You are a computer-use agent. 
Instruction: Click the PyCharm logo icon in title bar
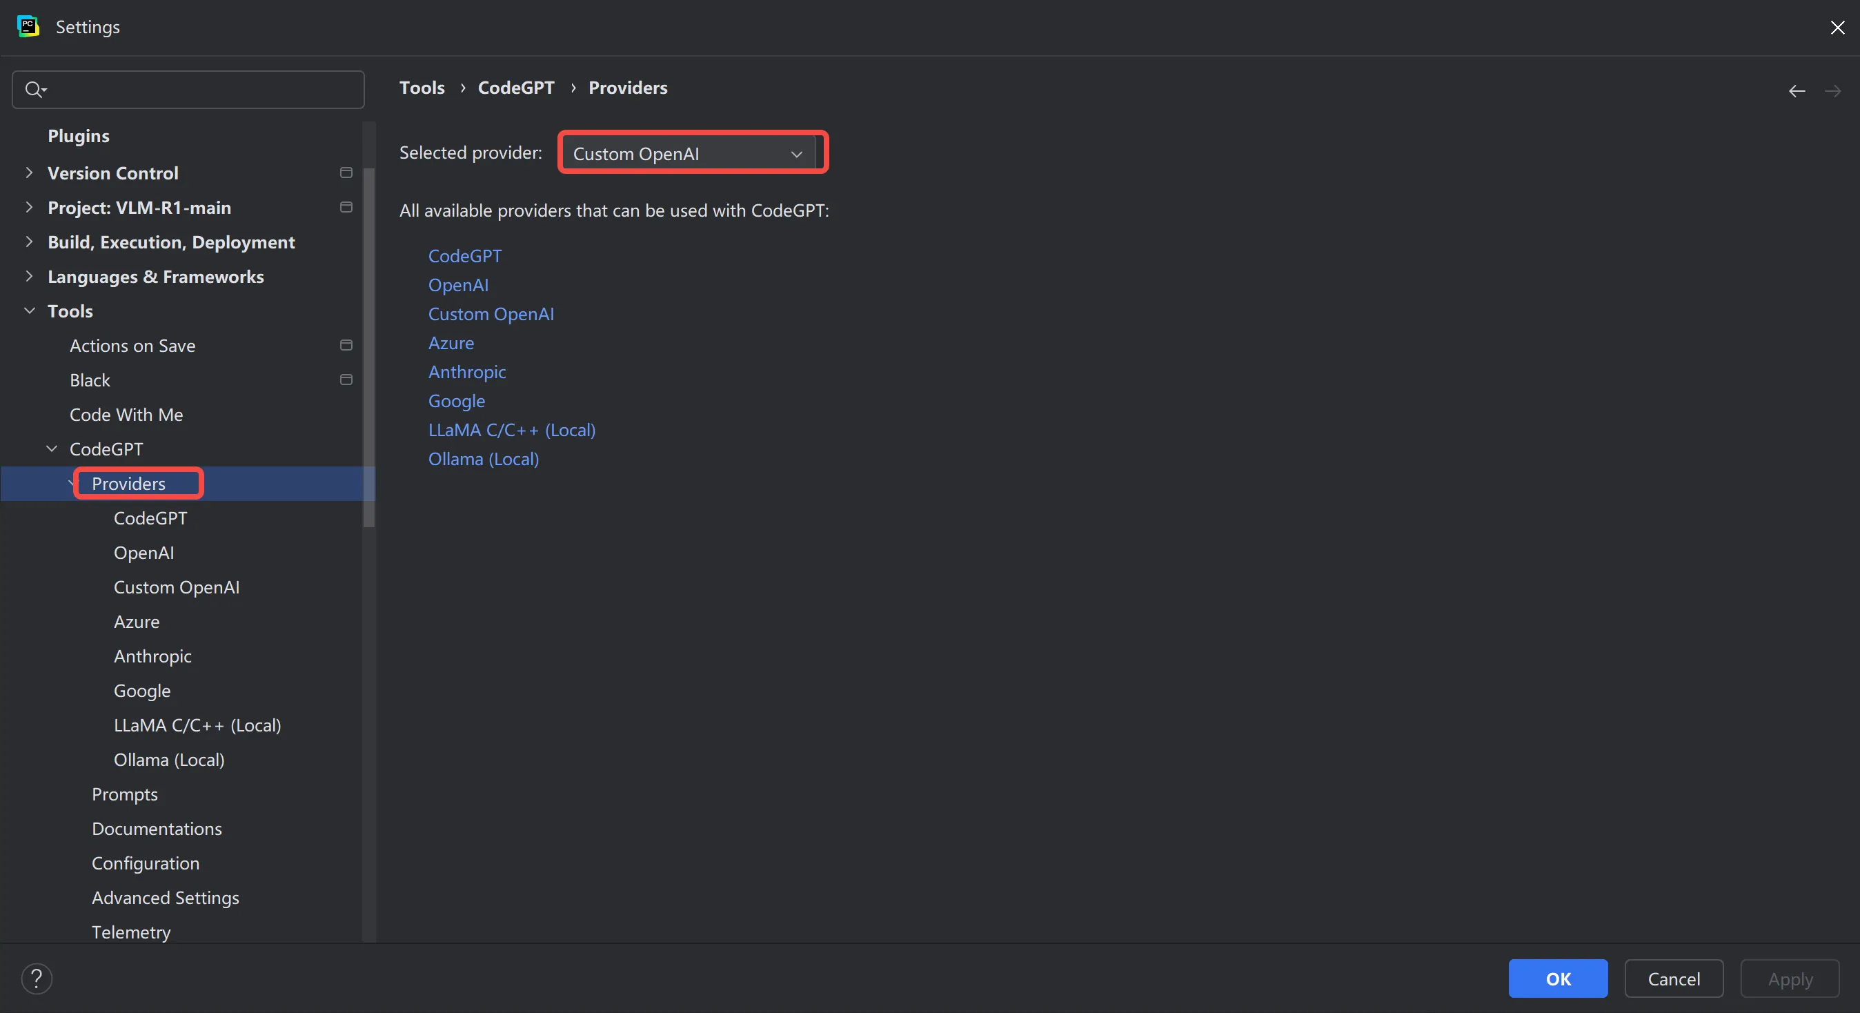[28, 27]
